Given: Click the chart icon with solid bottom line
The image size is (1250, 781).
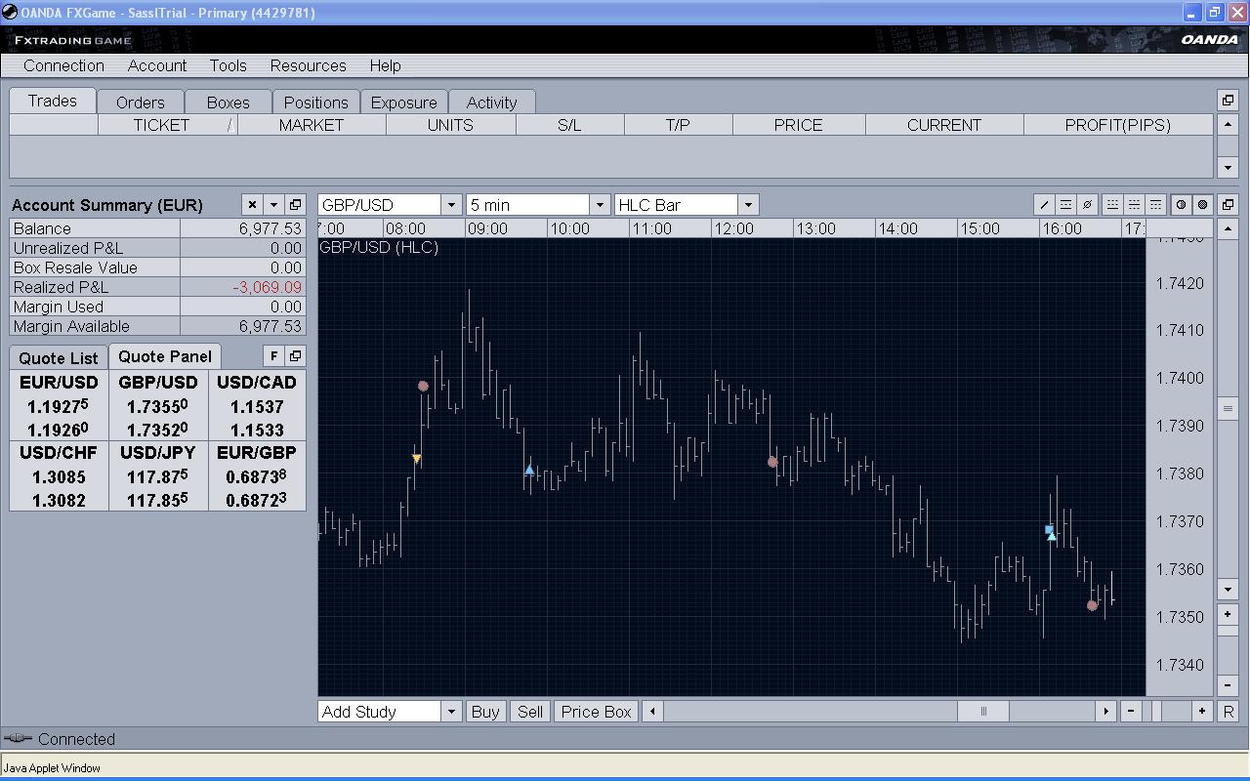Looking at the screenshot, I should 1112,205.
